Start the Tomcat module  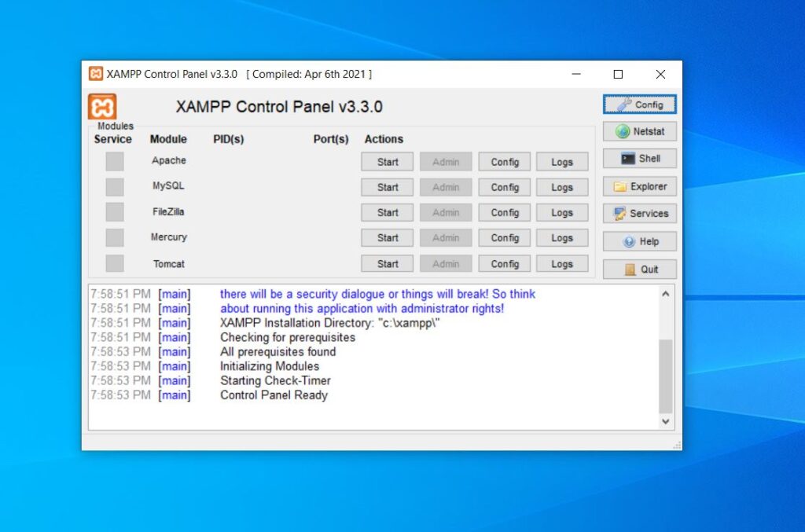coord(387,264)
